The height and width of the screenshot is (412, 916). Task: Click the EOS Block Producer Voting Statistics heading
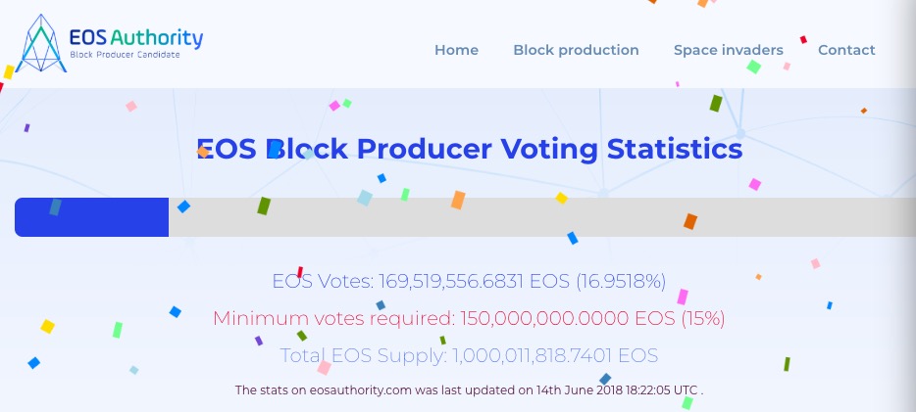[470, 149]
